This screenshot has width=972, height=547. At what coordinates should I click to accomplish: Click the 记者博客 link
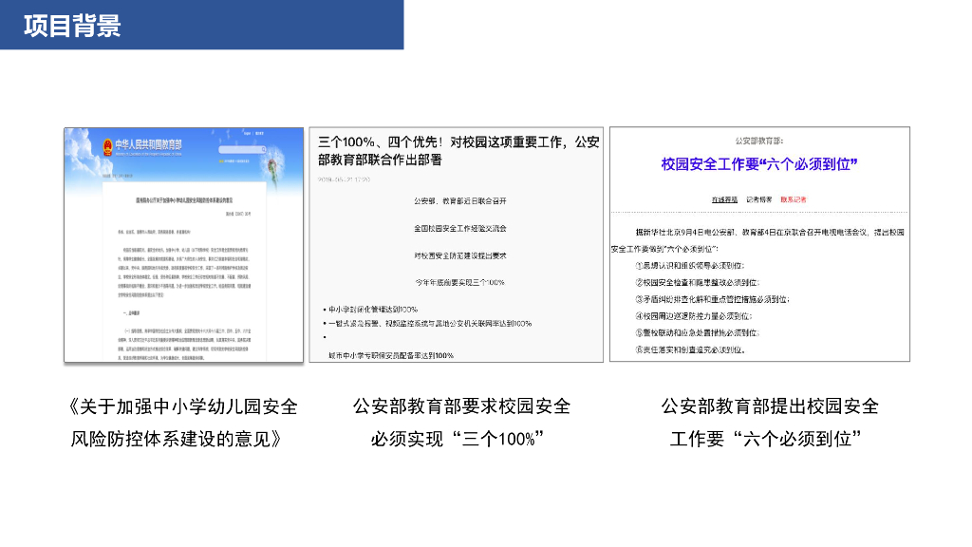(x=758, y=199)
